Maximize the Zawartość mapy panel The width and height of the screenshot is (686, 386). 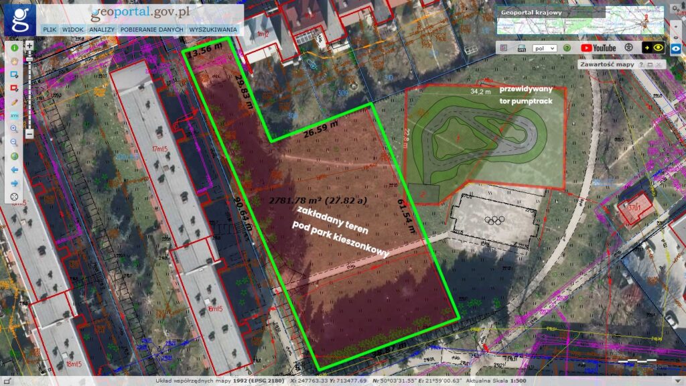650,64
